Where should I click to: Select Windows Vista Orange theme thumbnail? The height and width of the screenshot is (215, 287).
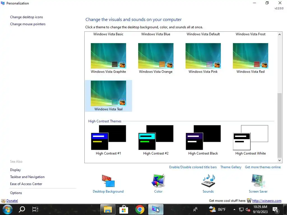tap(156, 56)
